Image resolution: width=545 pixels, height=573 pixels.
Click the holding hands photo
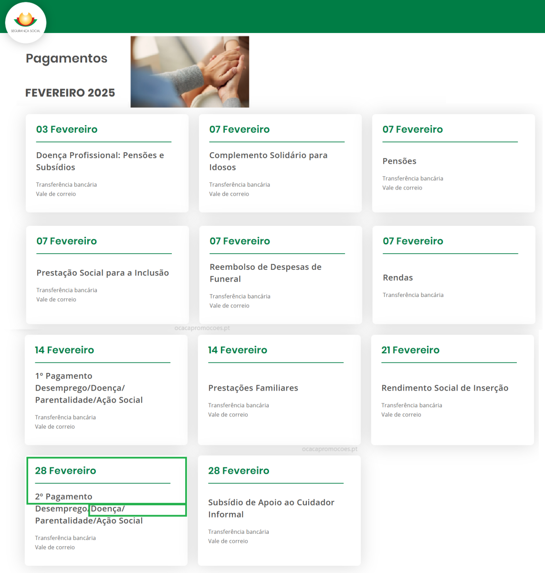pos(190,72)
